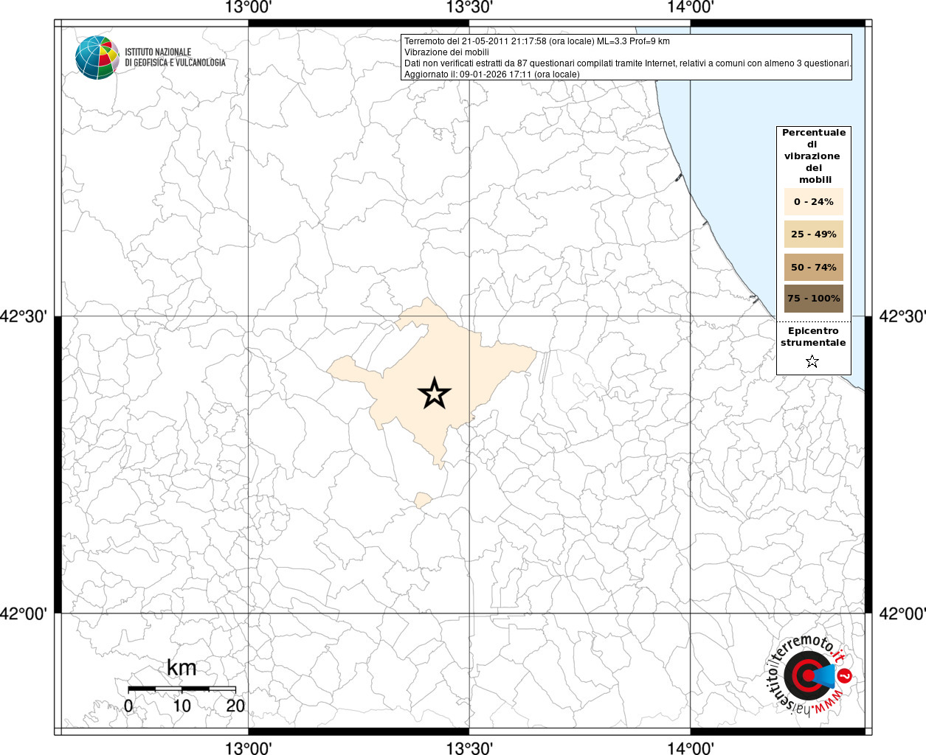This screenshot has height=755, width=926.
Task: Click the 25 - 49% legend swatch
Action: [x=813, y=234]
